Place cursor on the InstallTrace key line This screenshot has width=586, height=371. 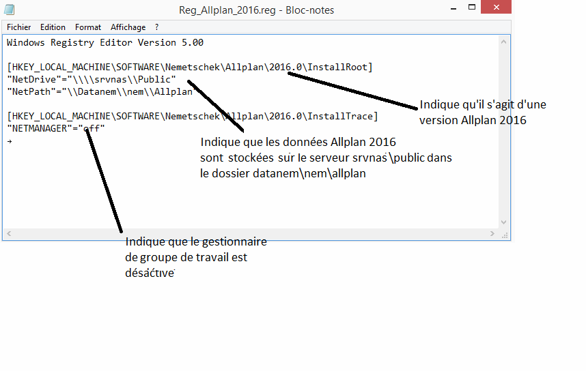[x=192, y=116]
